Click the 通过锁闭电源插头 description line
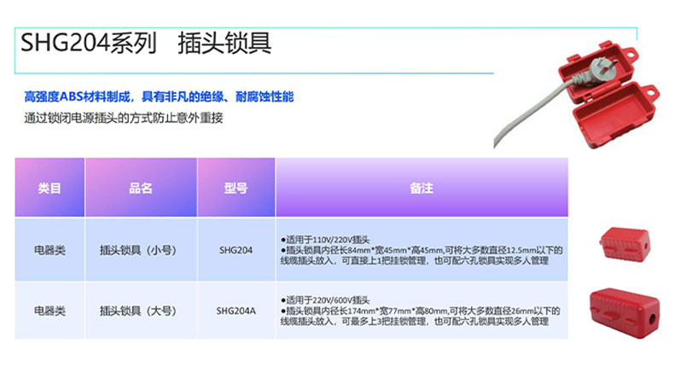The image size is (674, 366). click(123, 119)
